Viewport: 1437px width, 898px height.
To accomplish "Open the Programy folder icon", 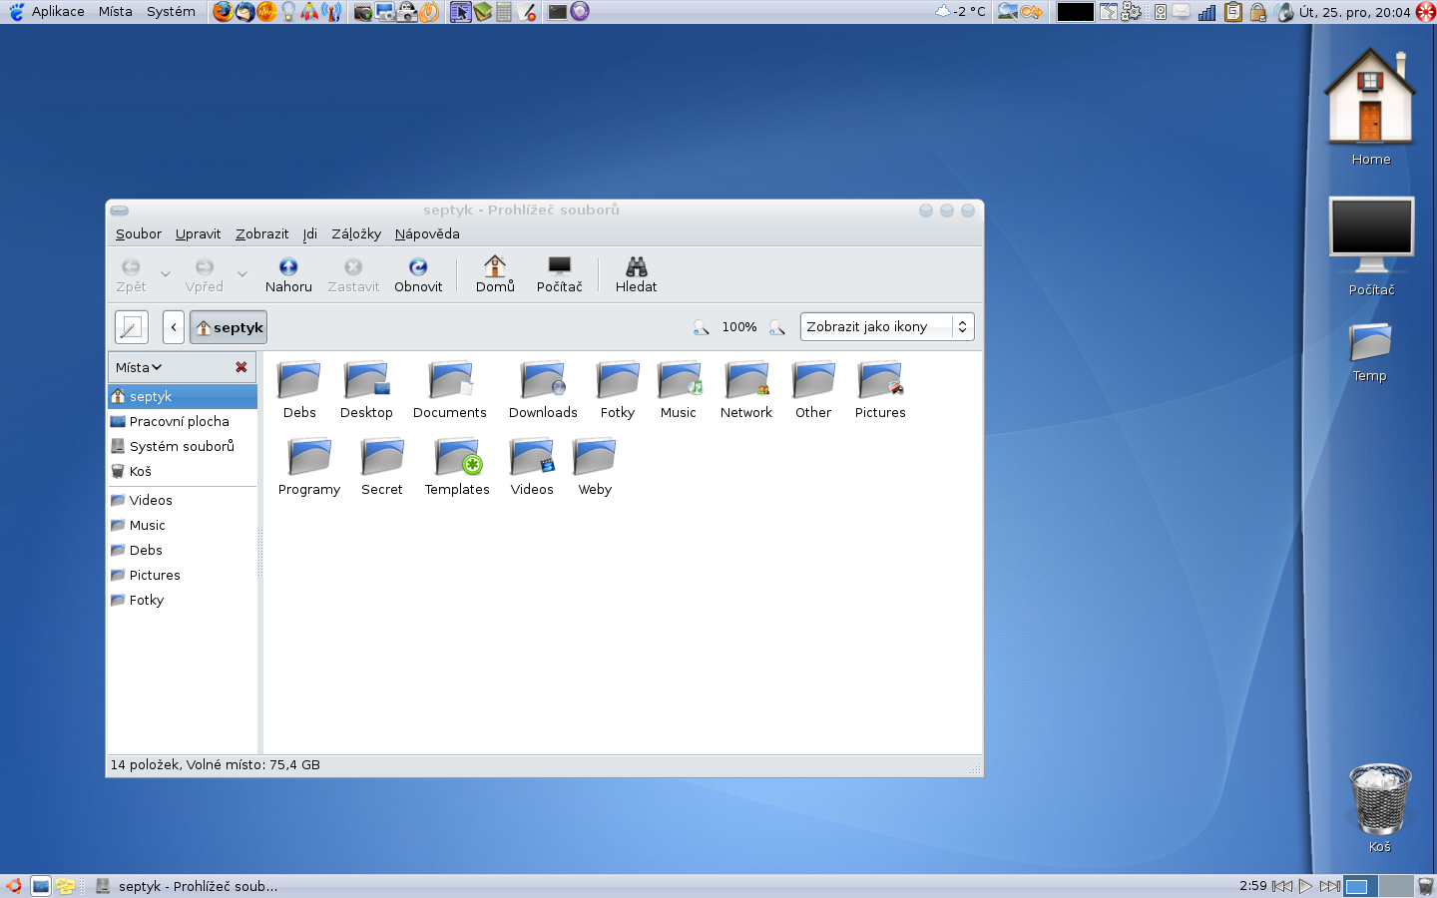I will tap(309, 458).
